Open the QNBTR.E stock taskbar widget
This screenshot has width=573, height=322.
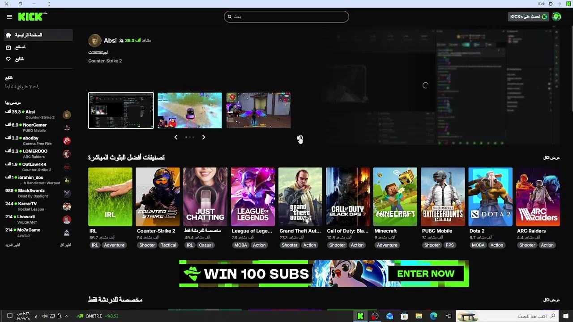98,316
